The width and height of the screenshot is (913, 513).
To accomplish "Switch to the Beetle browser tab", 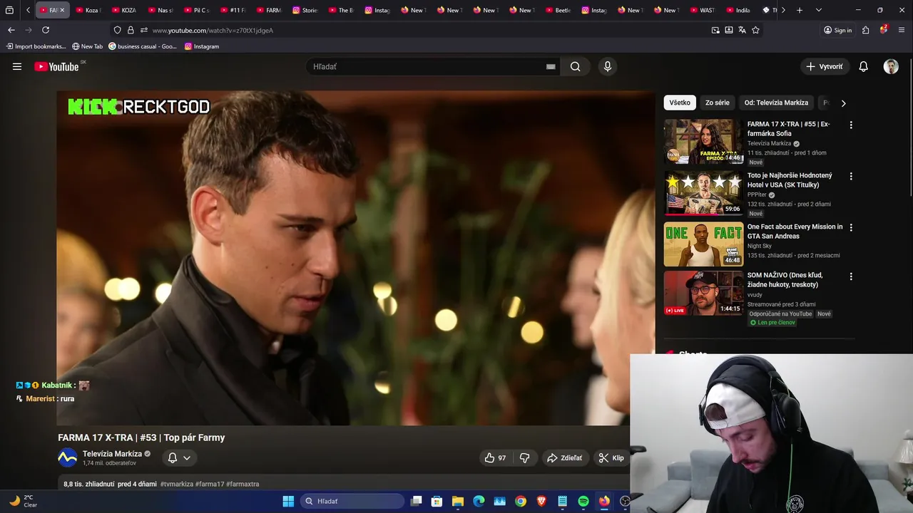I will tap(559, 10).
